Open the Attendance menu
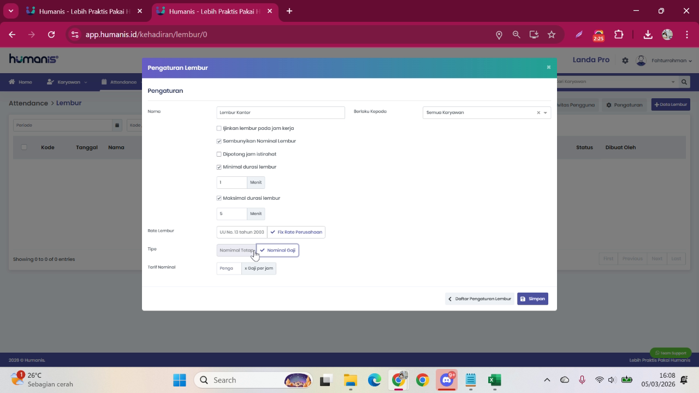The image size is (699, 393). point(119,82)
